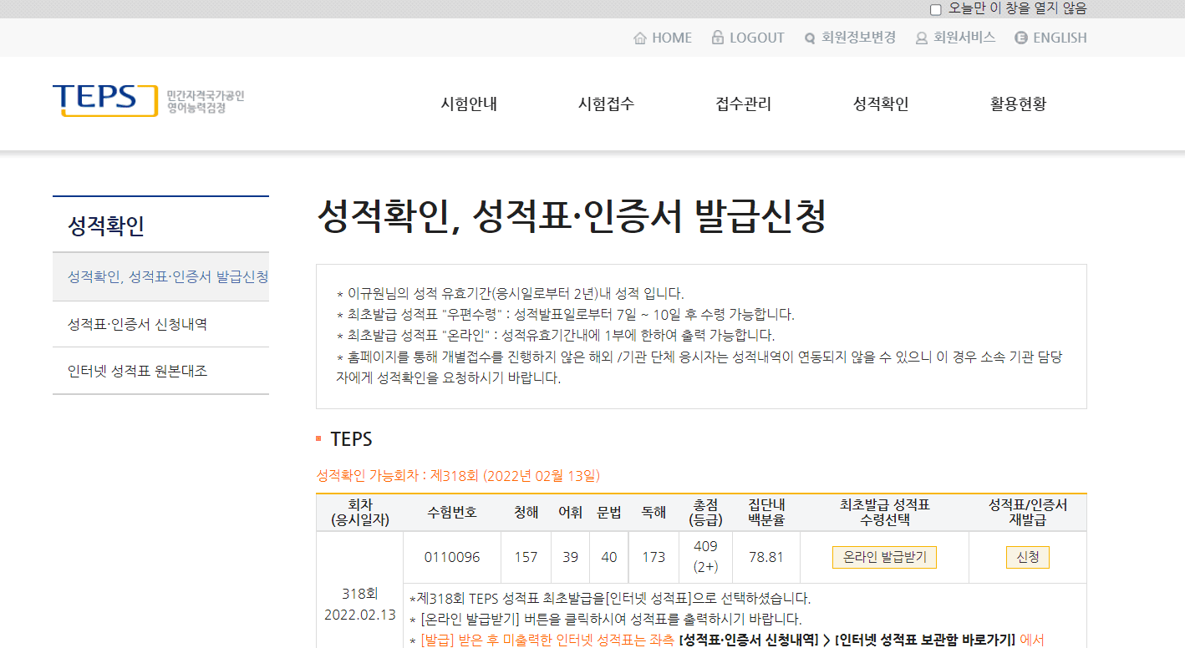Click the total score 409 (2+) cell
1185x648 pixels.
(705, 557)
